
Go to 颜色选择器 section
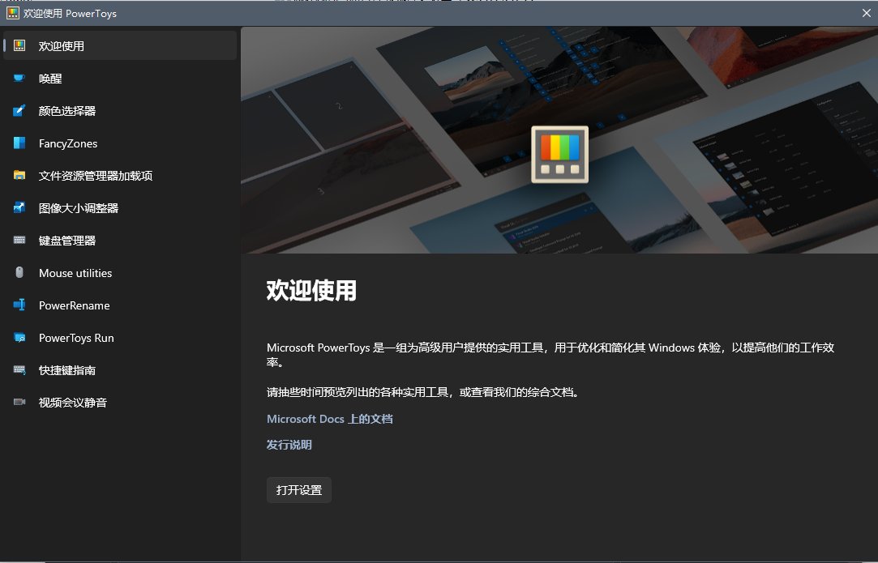click(120, 111)
